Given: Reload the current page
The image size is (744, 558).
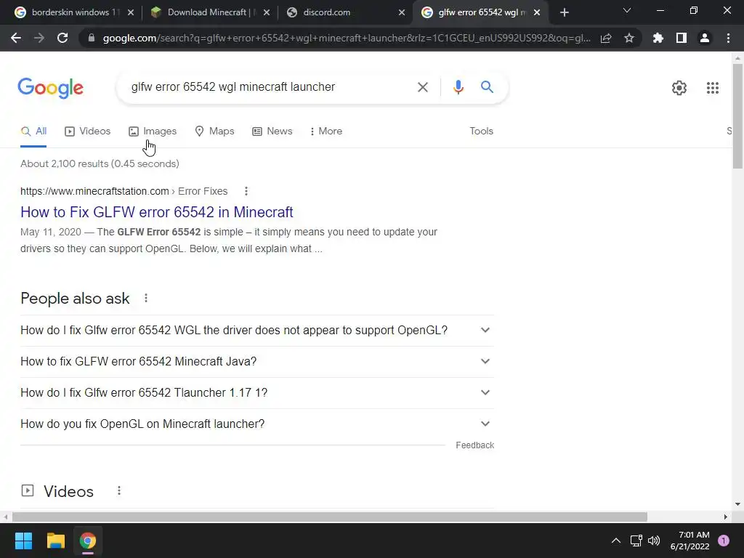Looking at the screenshot, I should click(x=62, y=38).
